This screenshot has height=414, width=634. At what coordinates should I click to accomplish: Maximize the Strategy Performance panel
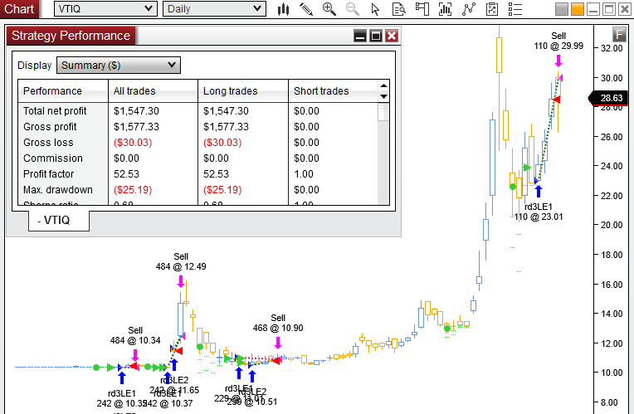click(376, 36)
